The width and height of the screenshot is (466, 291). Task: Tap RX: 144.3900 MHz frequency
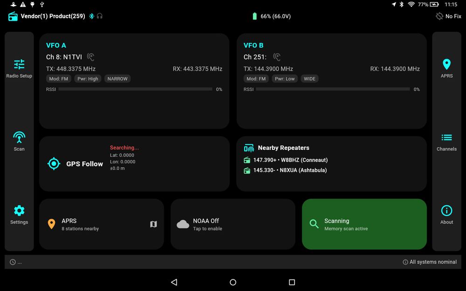(x=395, y=69)
